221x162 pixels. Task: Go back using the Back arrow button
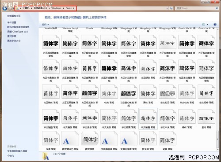[x=5, y=8]
